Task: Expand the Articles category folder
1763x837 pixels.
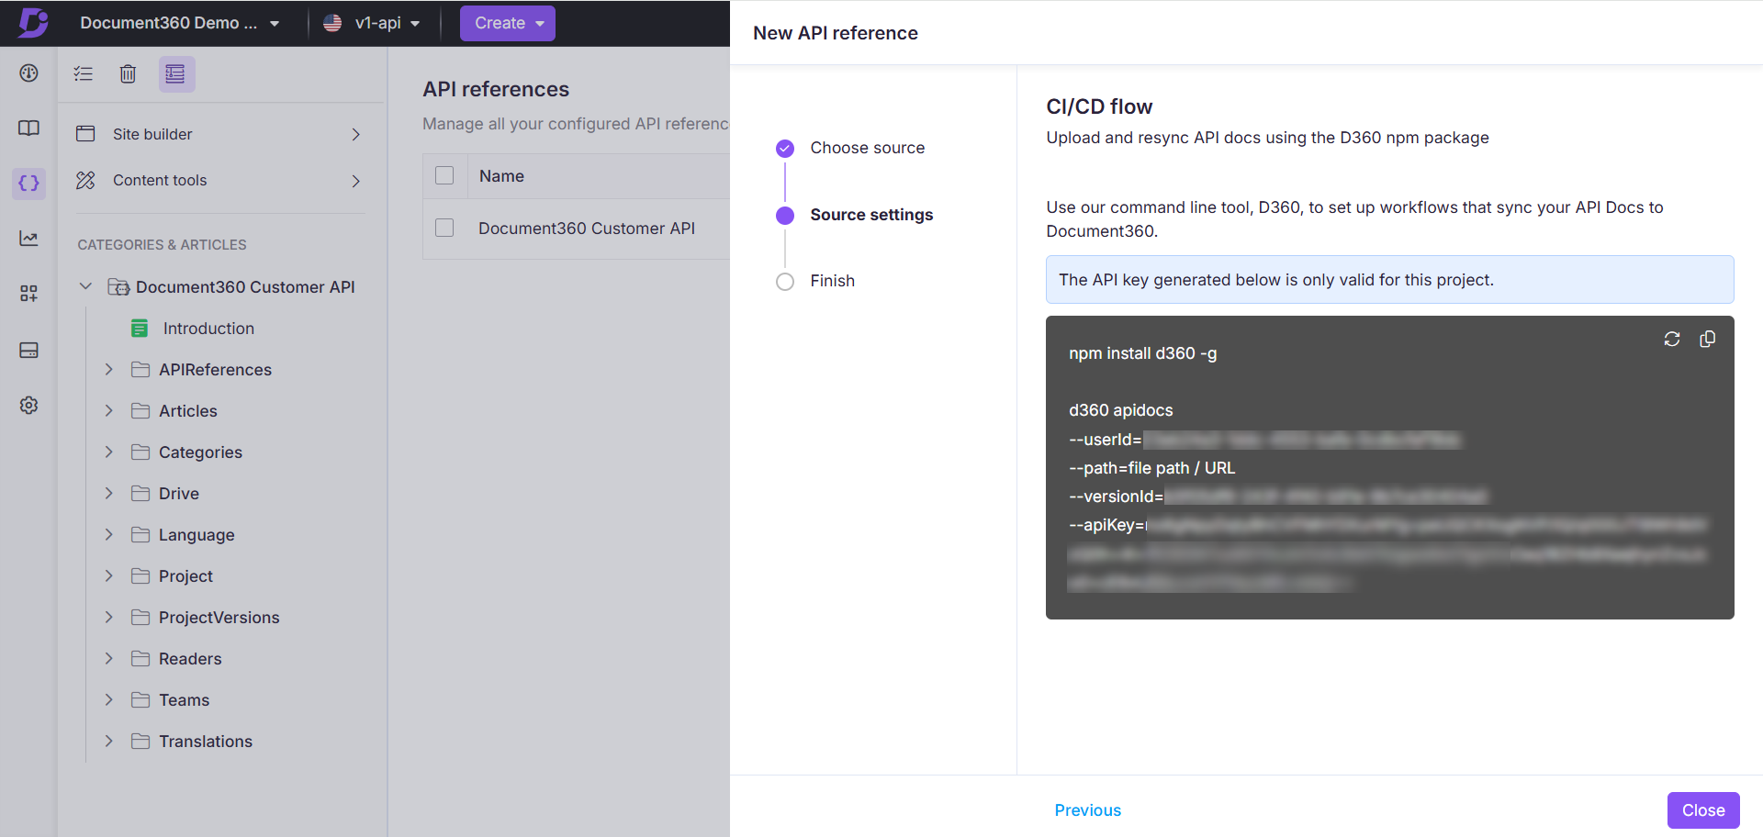Action: pos(108,410)
